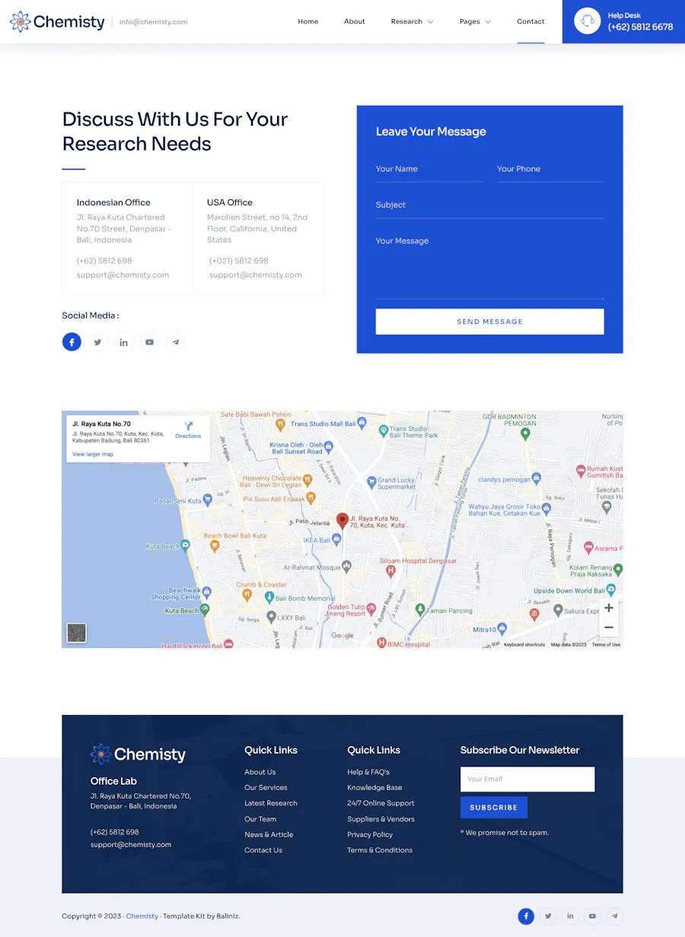Image resolution: width=685 pixels, height=937 pixels.
Task: Open the About Us footer link
Action: coord(260,772)
